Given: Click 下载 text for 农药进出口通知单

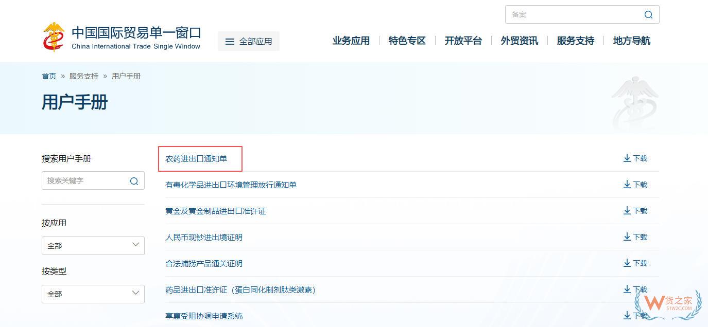Looking at the screenshot, I should coord(640,158).
